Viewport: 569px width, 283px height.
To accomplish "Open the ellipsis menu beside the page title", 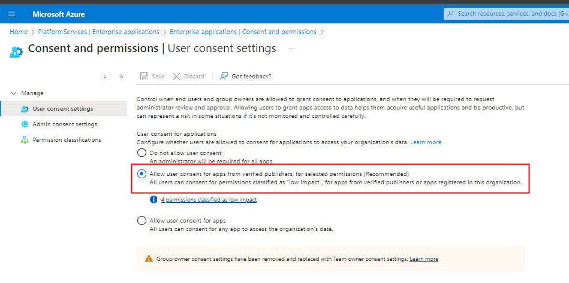I will click(292, 48).
